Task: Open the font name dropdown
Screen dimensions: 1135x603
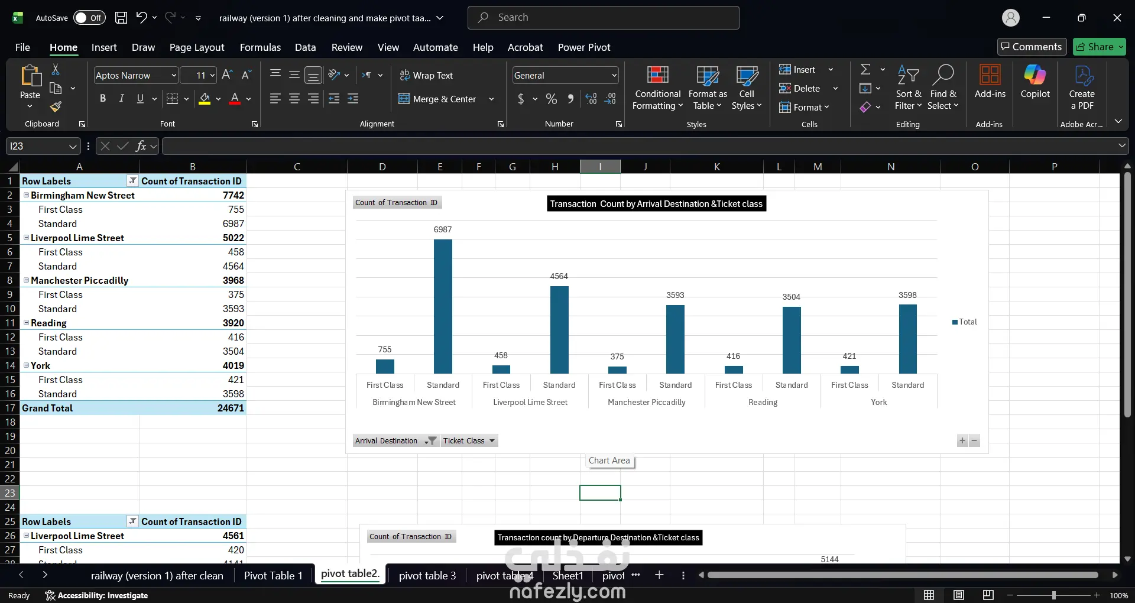Action: pyautogui.click(x=174, y=76)
